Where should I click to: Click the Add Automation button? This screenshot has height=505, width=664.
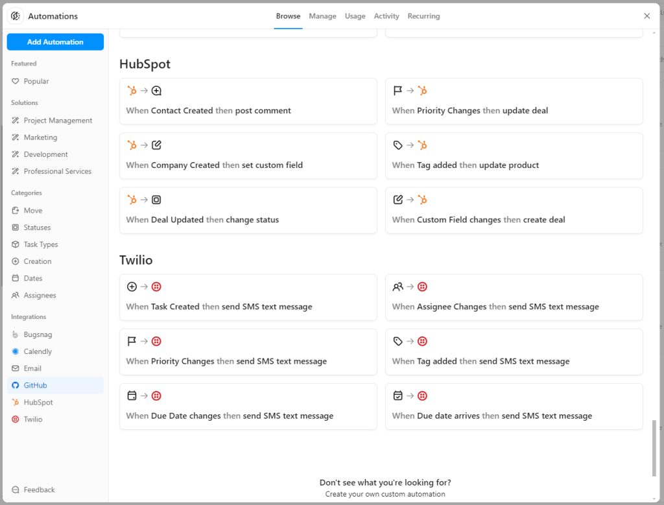[x=55, y=42]
